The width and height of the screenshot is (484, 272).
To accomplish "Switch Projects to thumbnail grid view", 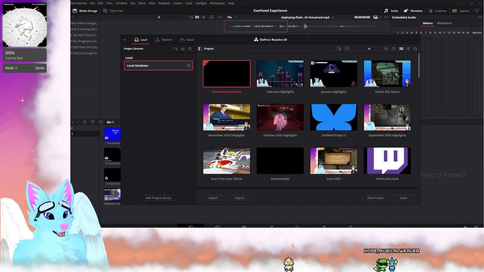I will (401, 49).
